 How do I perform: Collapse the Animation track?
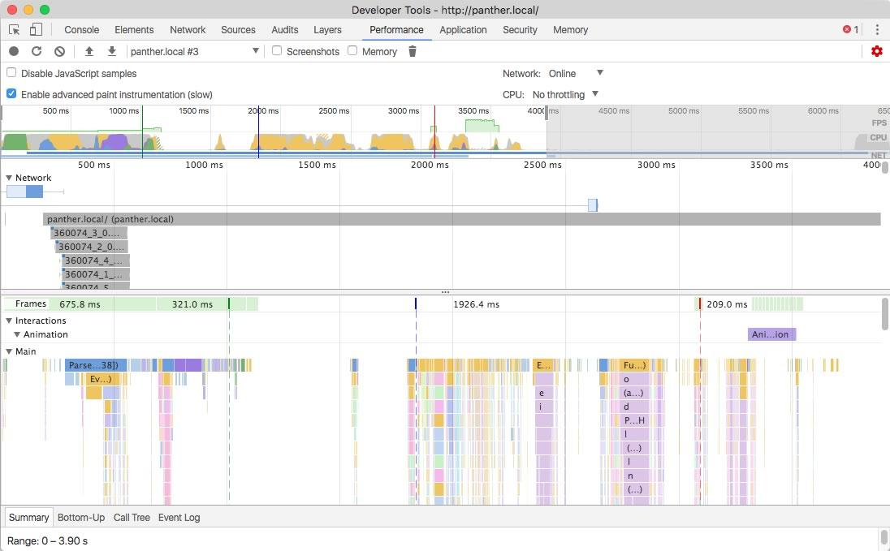[17, 334]
